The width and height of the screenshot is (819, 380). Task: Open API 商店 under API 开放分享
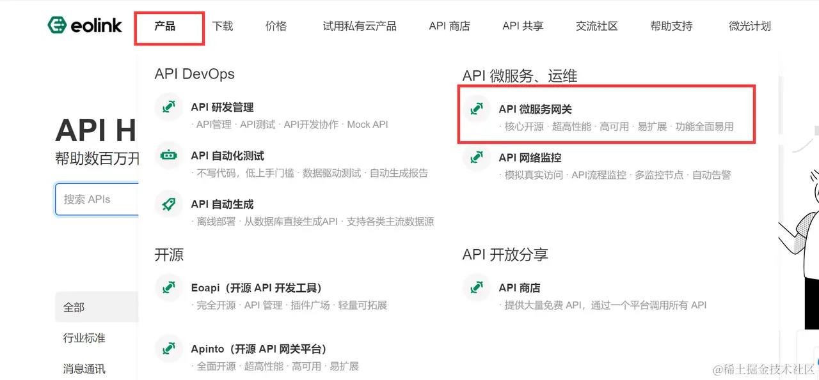click(x=520, y=288)
